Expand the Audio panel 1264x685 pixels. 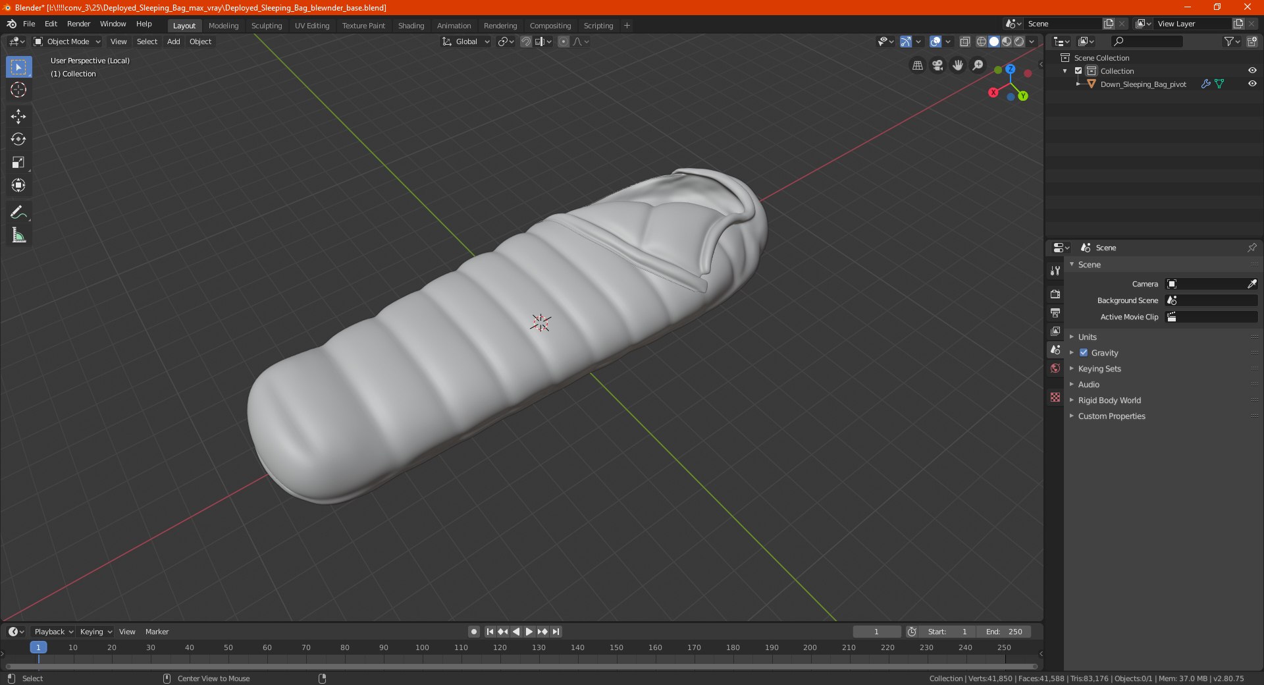tap(1088, 385)
